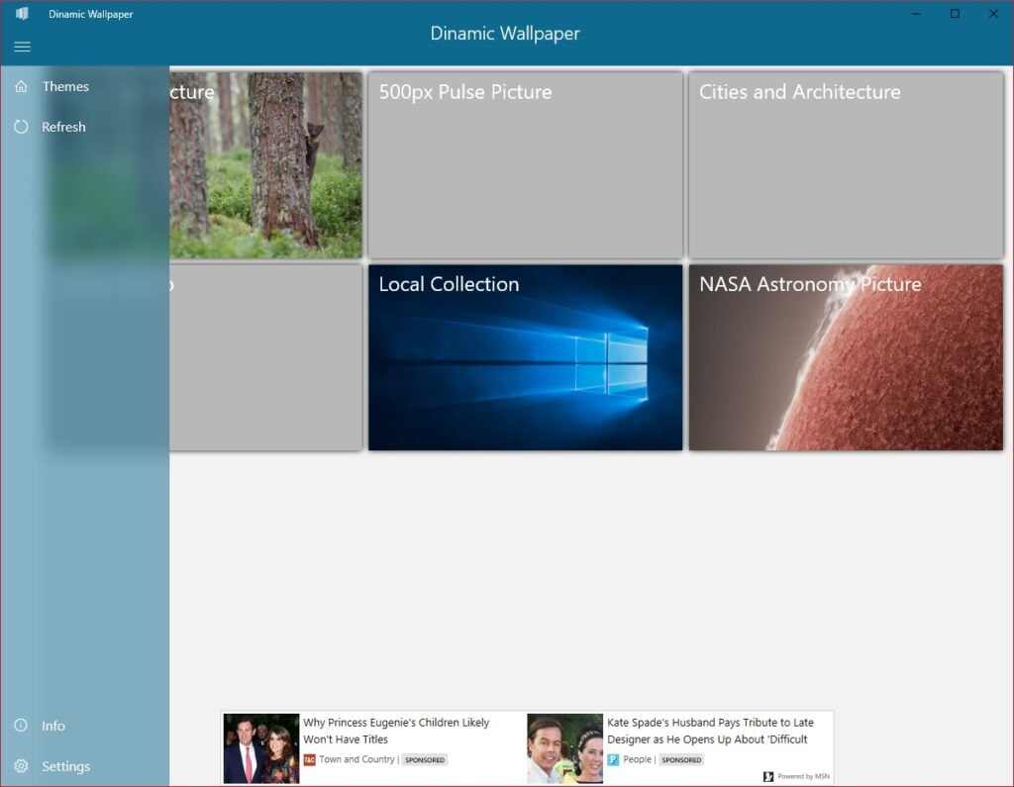Click the Refresh circular arrow icon
Screen dimensions: 1014x787
21,127
